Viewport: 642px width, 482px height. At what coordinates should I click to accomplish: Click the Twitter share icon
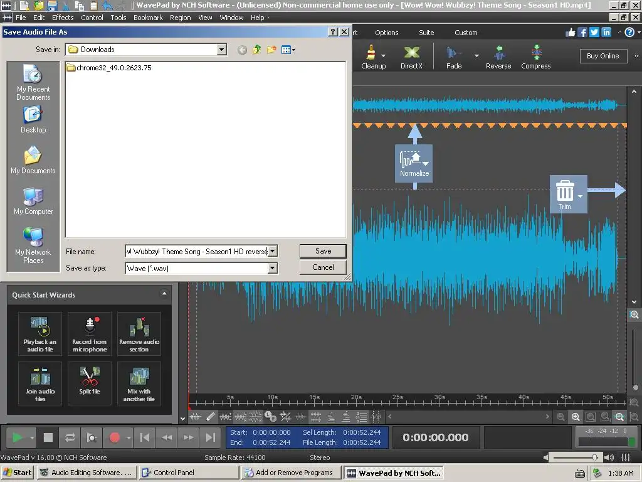point(594,33)
